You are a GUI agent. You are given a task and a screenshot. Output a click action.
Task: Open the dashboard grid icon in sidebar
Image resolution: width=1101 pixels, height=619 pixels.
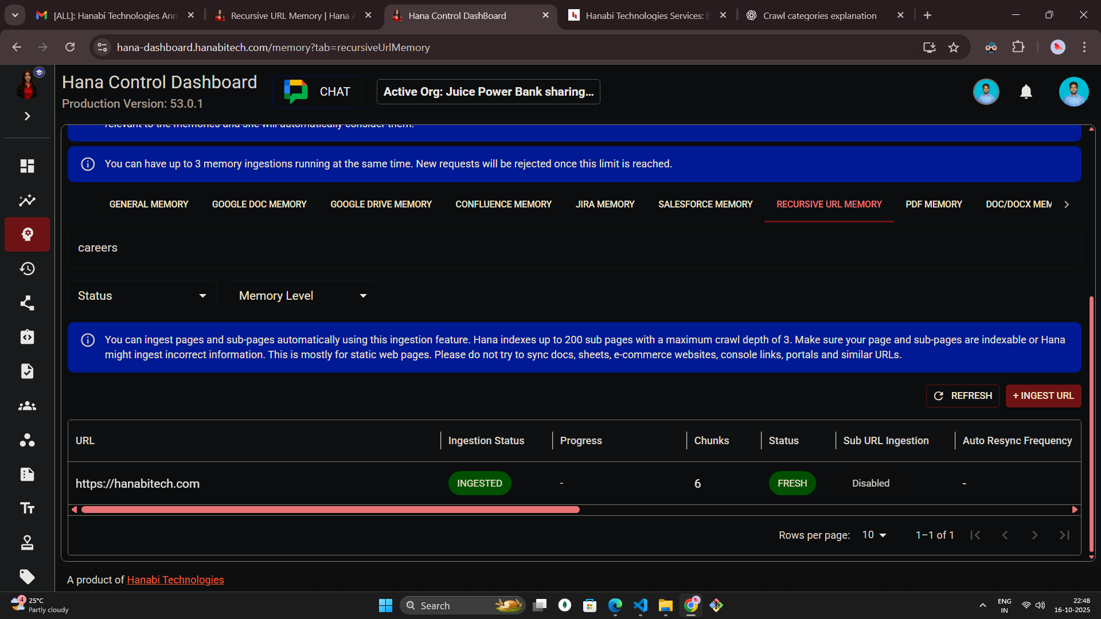click(27, 166)
